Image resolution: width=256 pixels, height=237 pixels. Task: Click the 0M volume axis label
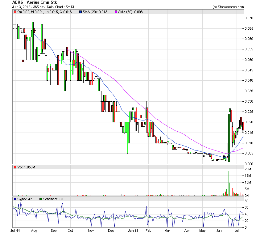pyautogui.click(x=247, y=196)
